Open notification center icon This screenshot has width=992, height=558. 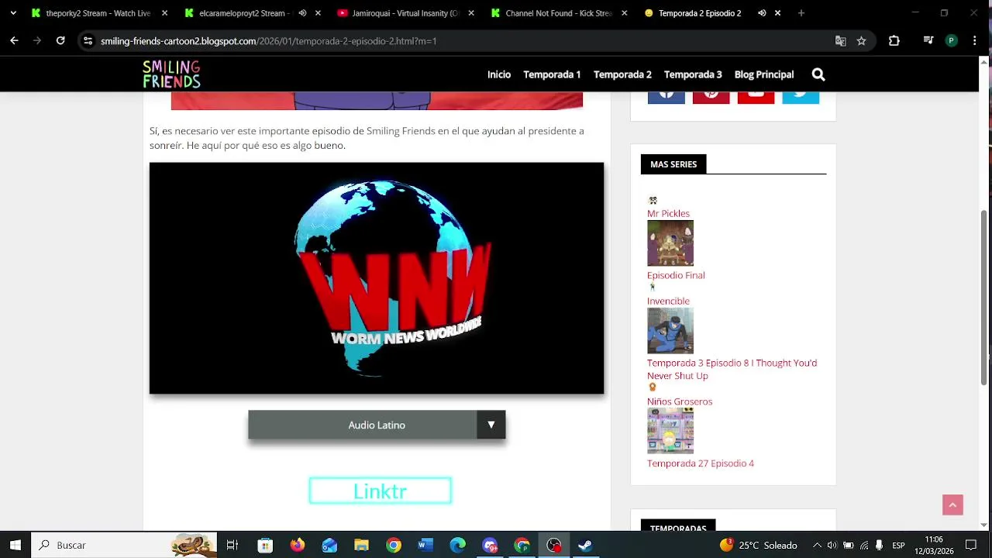point(971,545)
